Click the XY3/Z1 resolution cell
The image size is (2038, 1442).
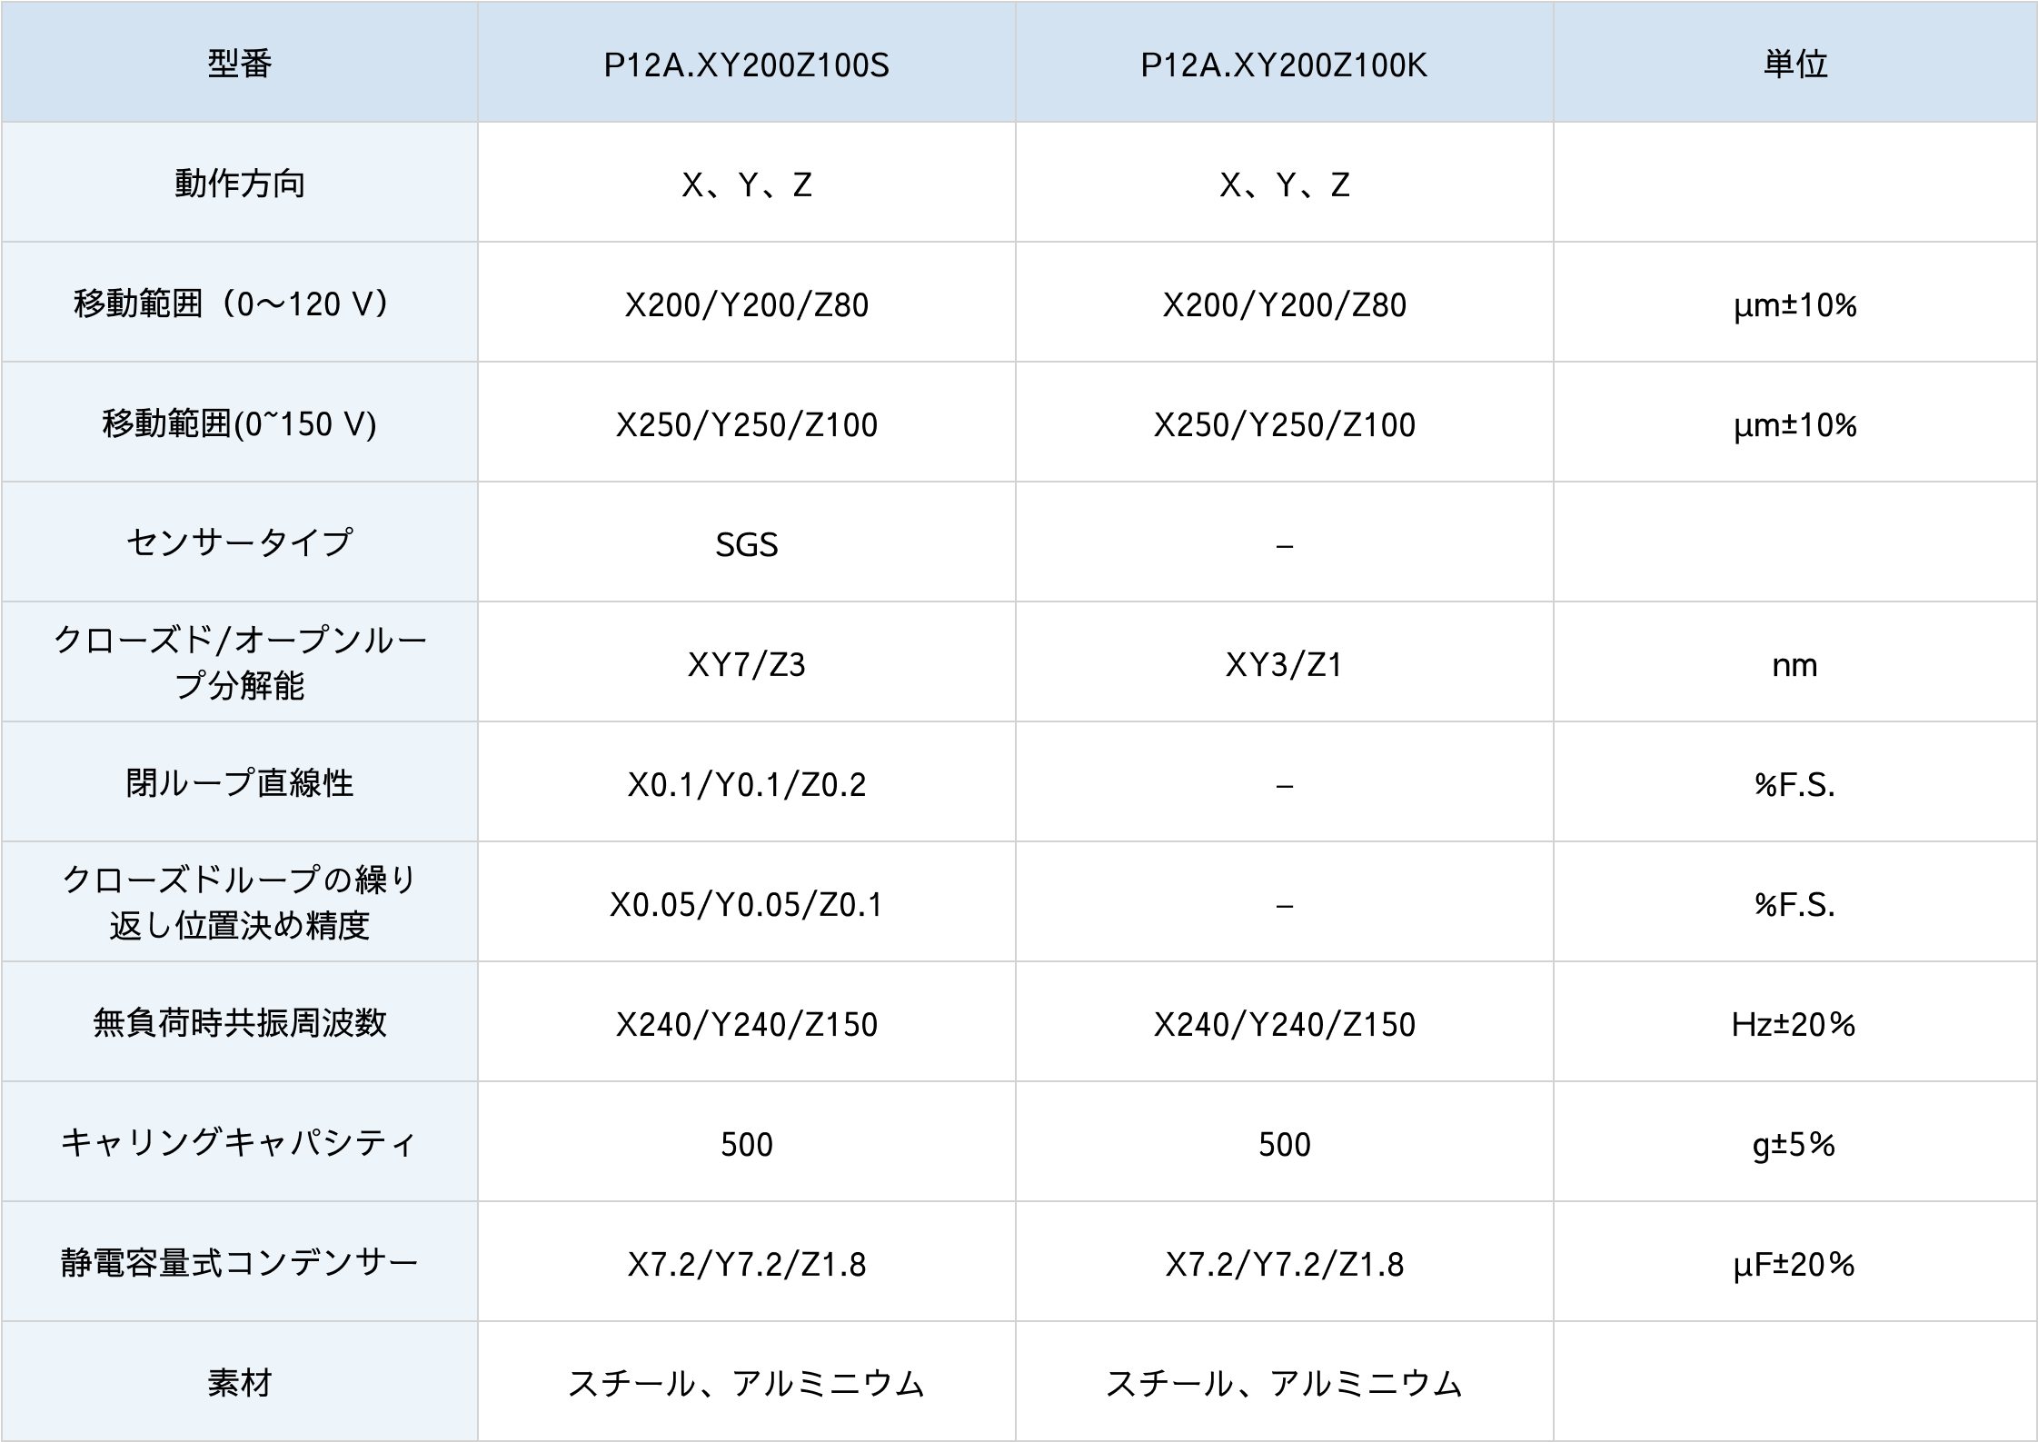(x=1284, y=664)
